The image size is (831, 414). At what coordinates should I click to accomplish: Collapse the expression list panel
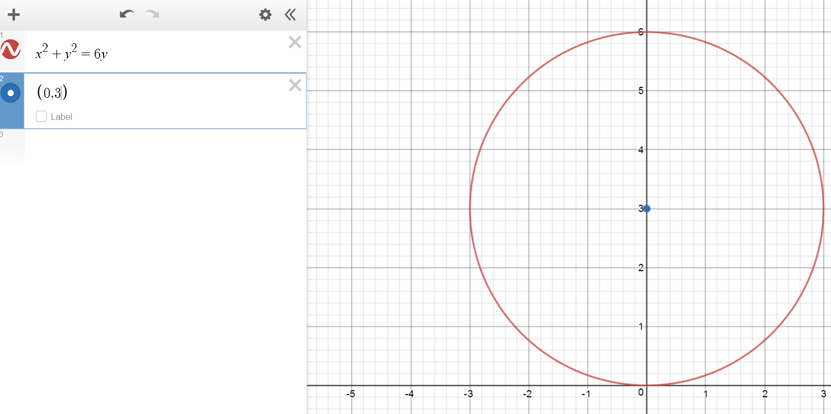point(290,14)
